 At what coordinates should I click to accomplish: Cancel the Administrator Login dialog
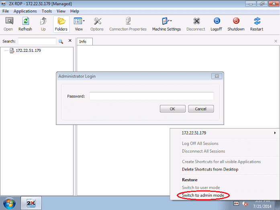(x=201, y=109)
